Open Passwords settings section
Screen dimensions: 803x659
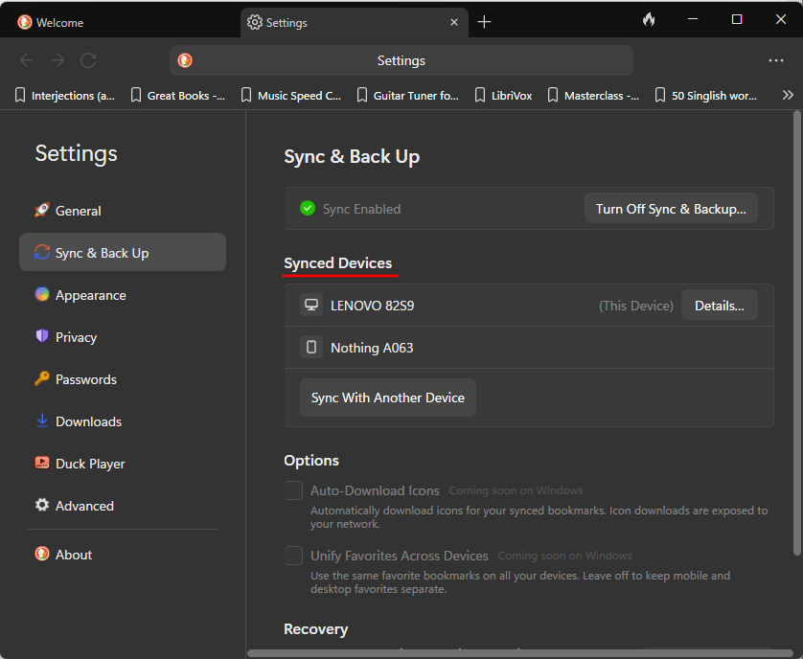pyautogui.click(x=123, y=379)
